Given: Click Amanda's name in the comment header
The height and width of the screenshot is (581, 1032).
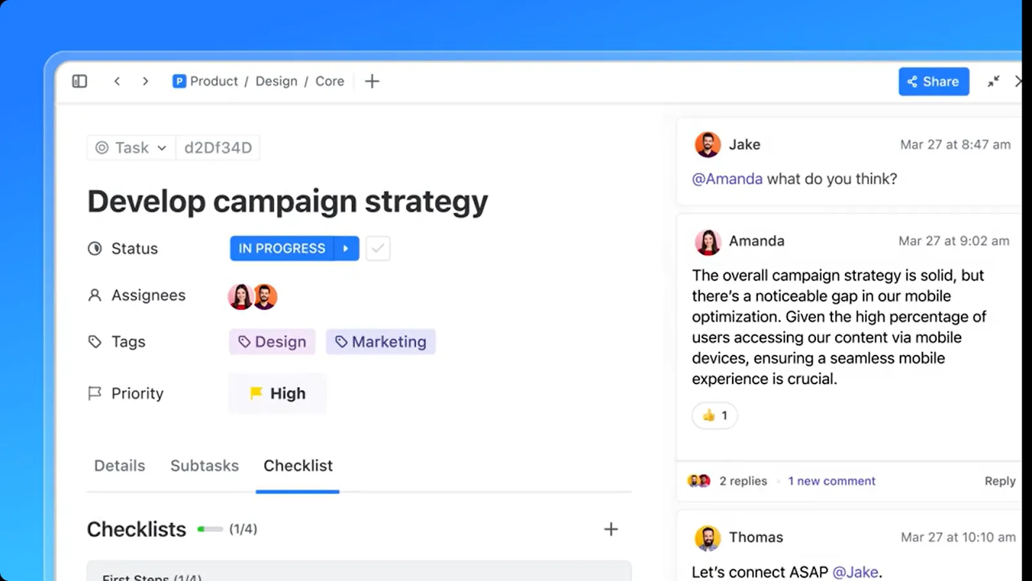Looking at the screenshot, I should pyautogui.click(x=757, y=241).
